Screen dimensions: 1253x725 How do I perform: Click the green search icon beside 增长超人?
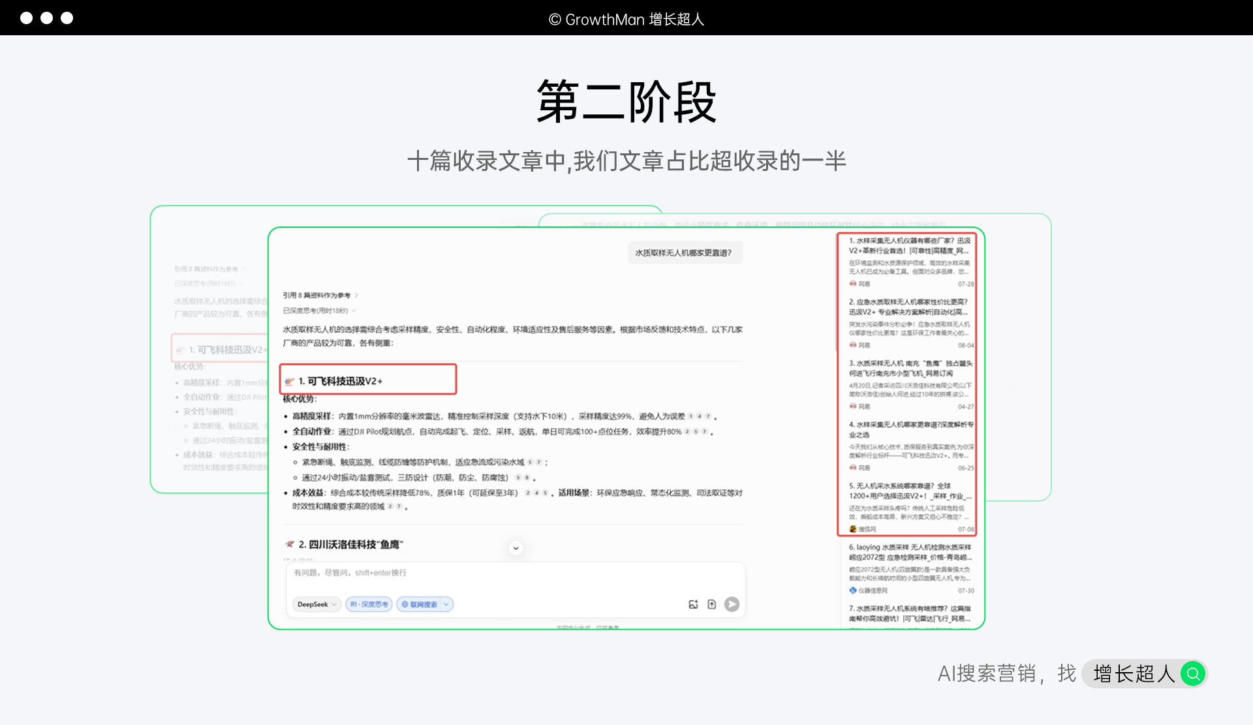[1193, 673]
